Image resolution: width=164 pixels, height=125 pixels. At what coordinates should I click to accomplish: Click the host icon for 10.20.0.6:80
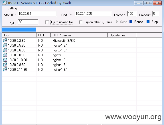[5, 50]
